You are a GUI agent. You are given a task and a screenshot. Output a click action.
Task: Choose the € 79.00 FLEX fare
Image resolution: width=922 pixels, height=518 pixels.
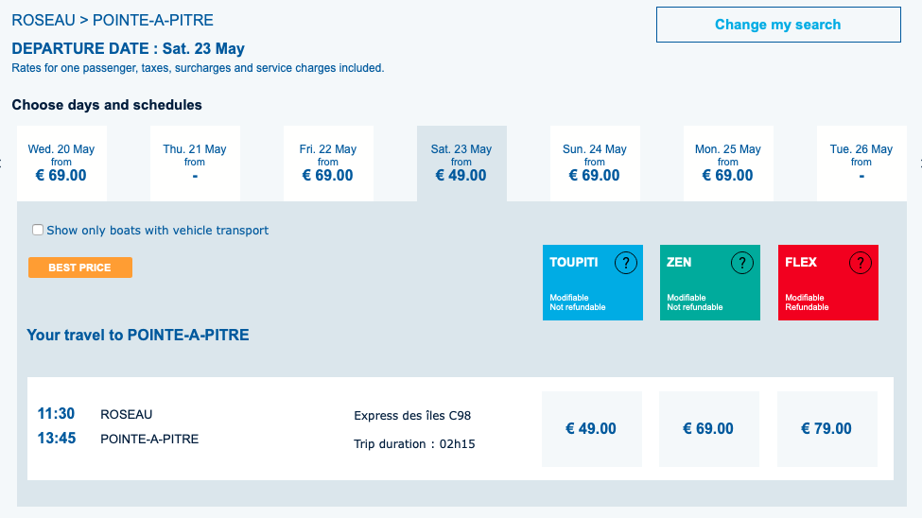pos(826,428)
